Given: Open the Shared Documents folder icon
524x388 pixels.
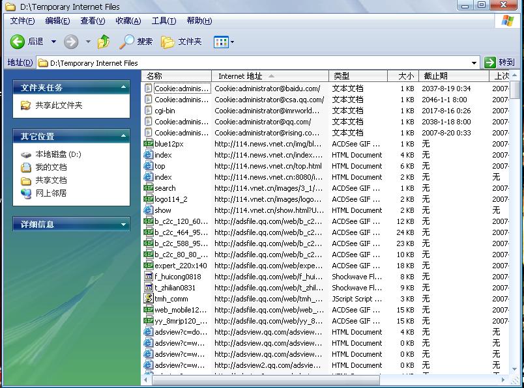Looking at the screenshot, I should [x=25, y=180].
